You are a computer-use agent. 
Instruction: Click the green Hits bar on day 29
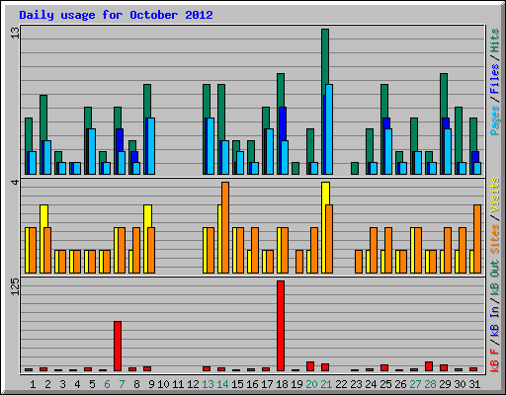click(x=444, y=96)
